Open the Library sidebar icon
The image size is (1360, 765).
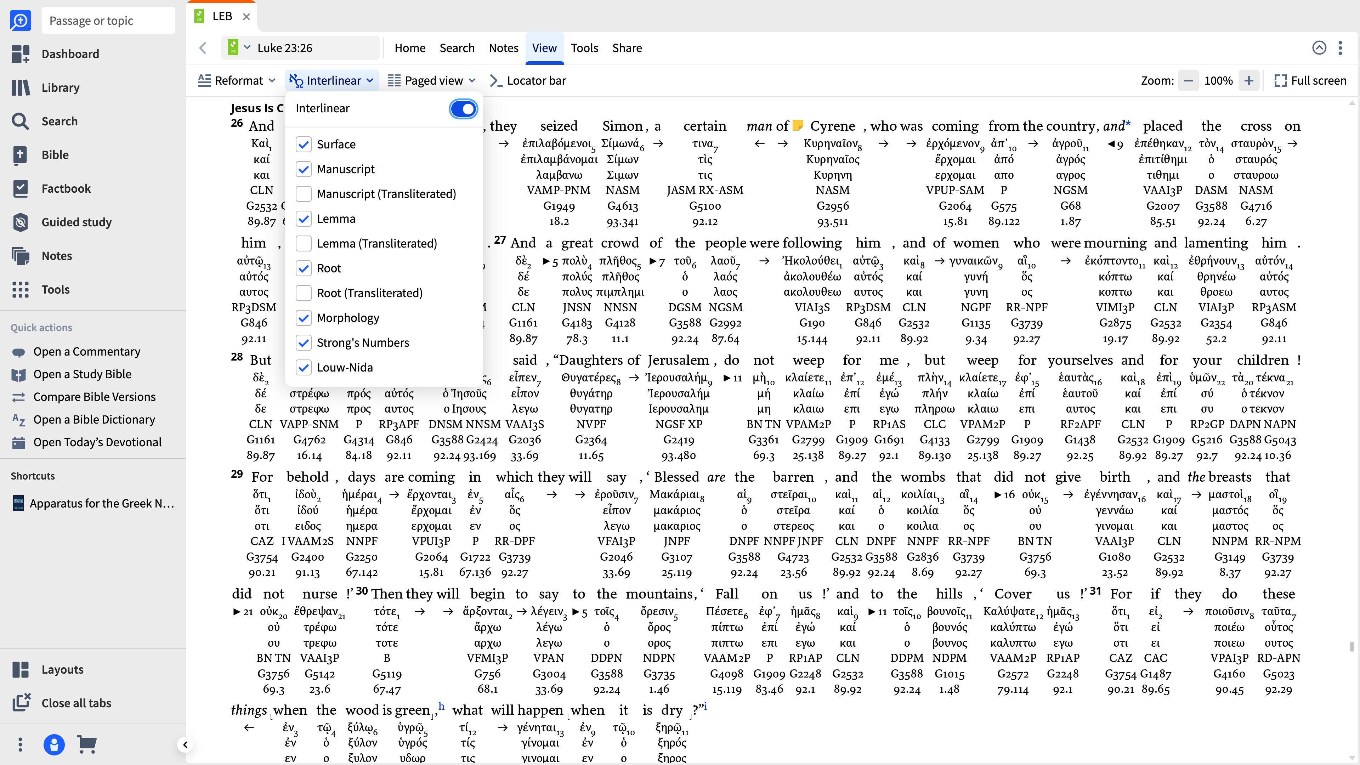(x=20, y=87)
